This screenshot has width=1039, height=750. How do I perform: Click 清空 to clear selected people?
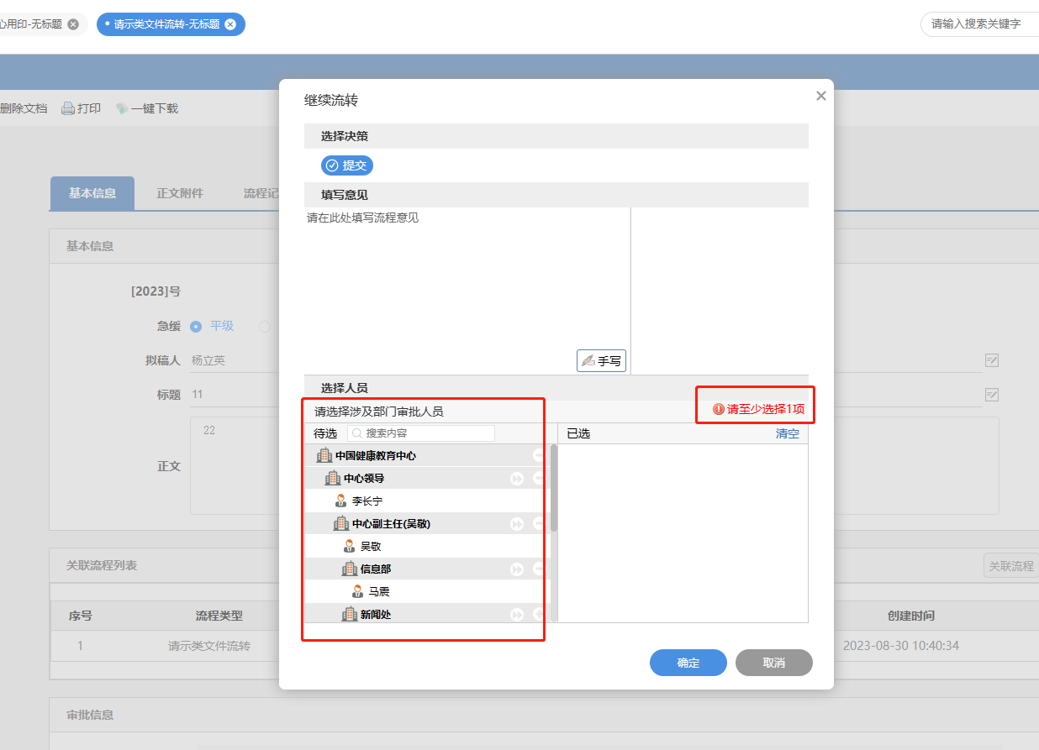point(787,433)
